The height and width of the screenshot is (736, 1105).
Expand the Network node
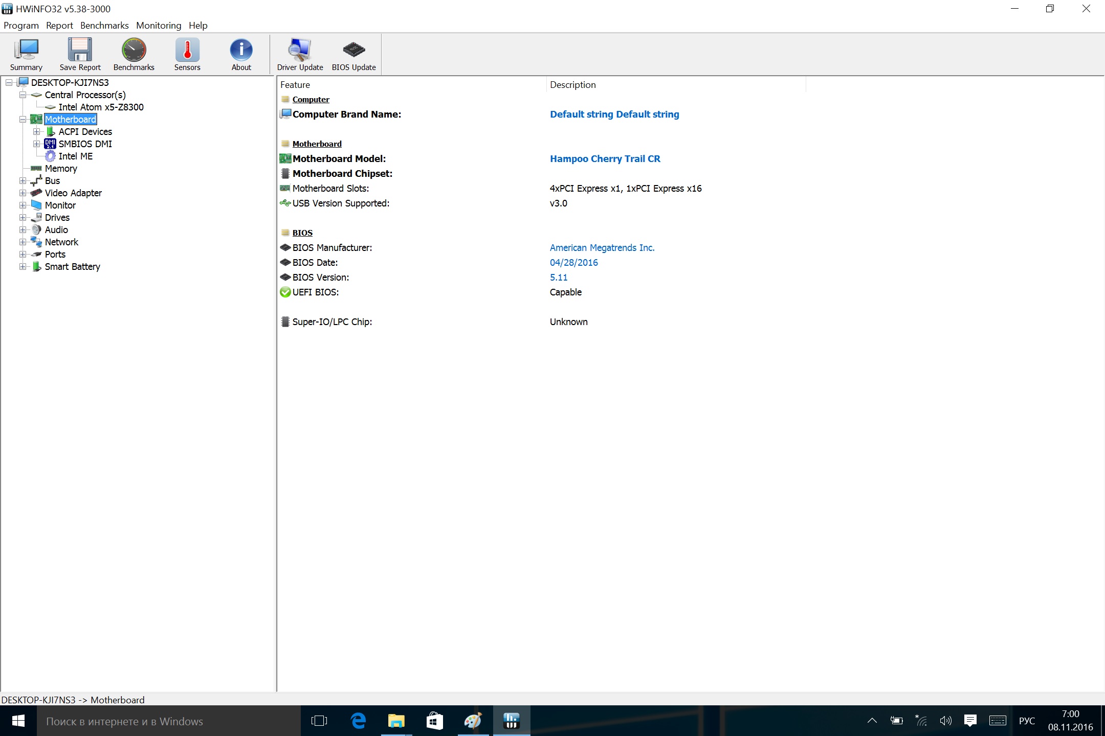(23, 242)
